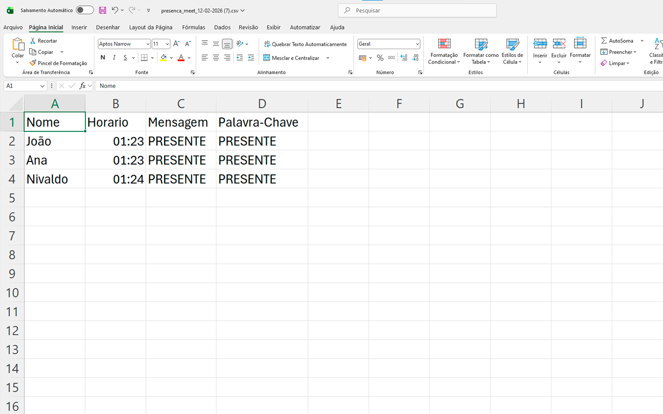Image resolution: width=663 pixels, height=414 pixels.
Task: Align text to middle vertically
Action: pos(216,44)
